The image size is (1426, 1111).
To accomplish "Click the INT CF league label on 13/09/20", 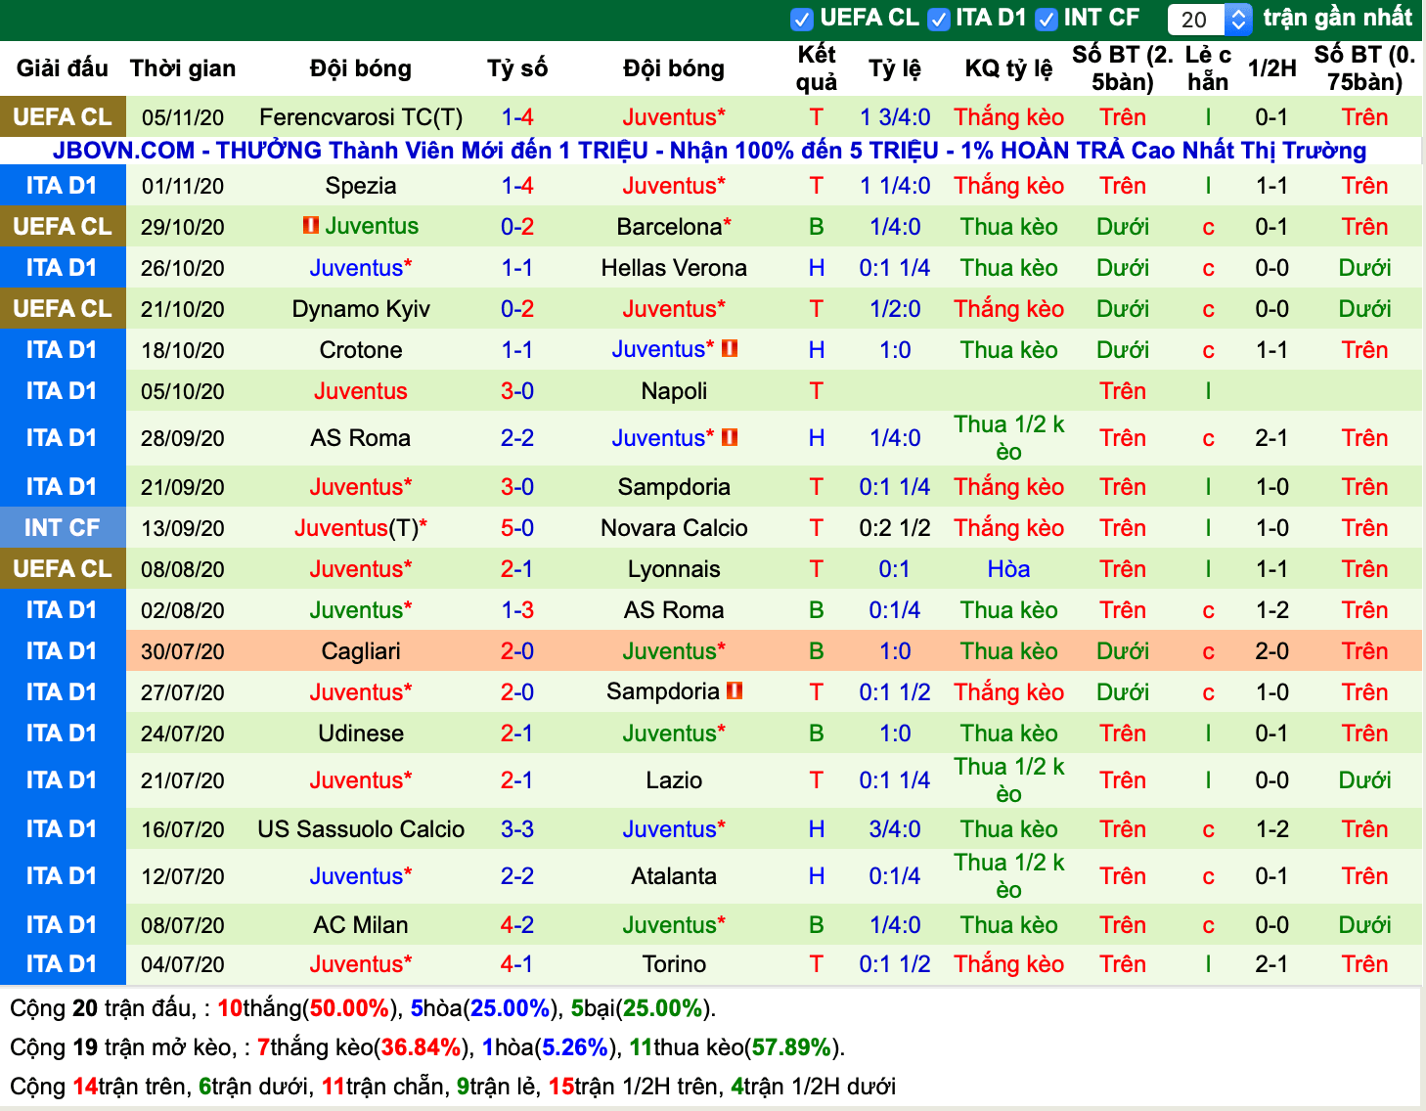I will pyautogui.click(x=63, y=528).
